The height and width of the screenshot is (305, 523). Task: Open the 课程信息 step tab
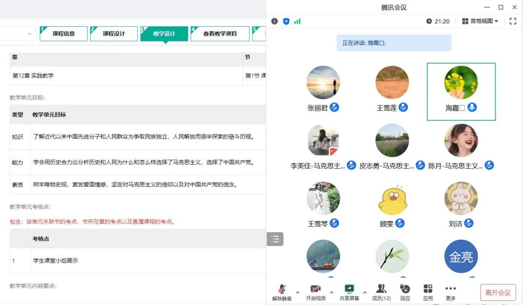pyautogui.click(x=64, y=34)
